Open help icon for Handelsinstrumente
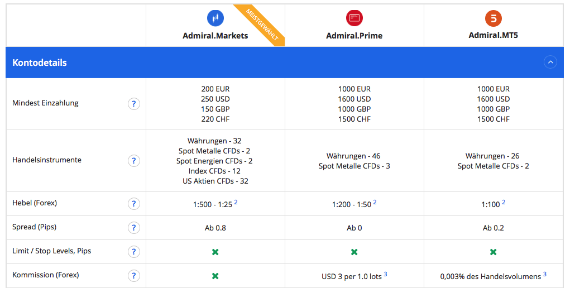The height and width of the screenshot is (288, 575). point(134,161)
